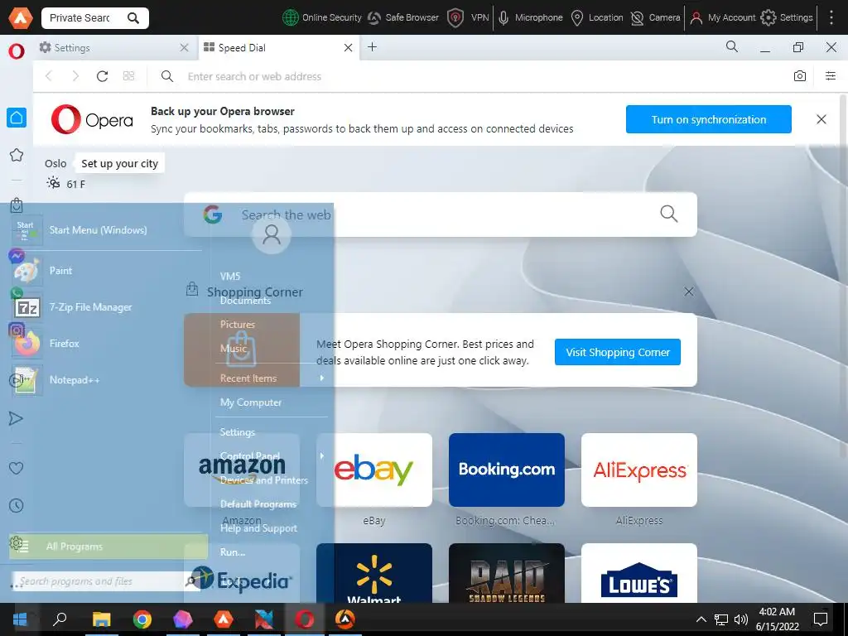Image resolution: width=848 pixels, height=636 pixels.
Task: Expand Recent Items submenu arrow
Action: point(322,378)
